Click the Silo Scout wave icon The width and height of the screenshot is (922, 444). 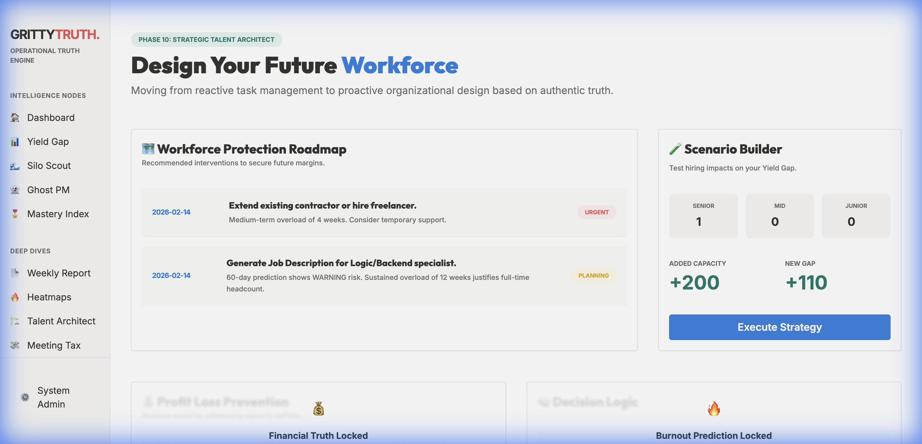click(15, 166)
